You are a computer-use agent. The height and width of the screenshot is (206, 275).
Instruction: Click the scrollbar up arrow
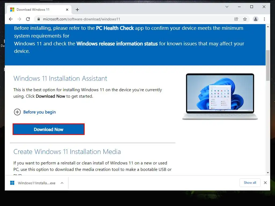point(268,27)
